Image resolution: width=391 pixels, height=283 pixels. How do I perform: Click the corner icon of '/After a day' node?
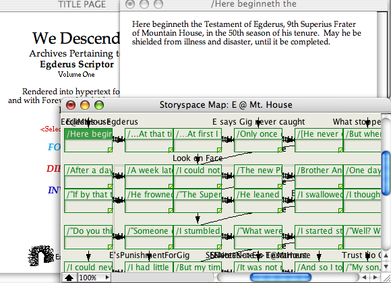(x=110, y=186)
